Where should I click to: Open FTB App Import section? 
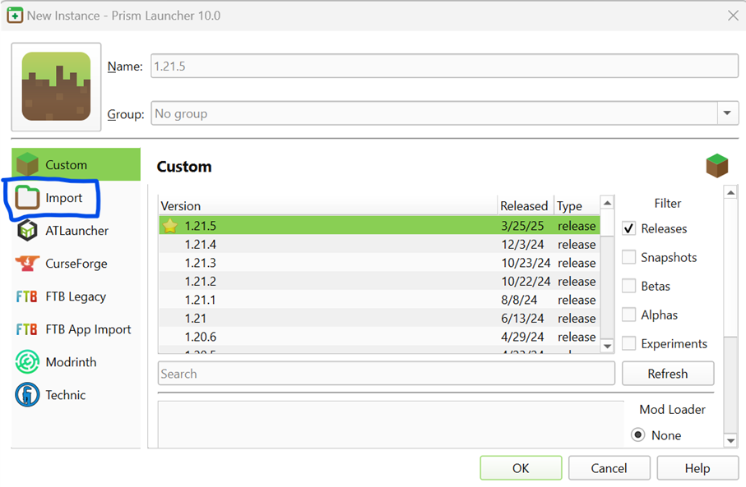(x=27, y=329)
